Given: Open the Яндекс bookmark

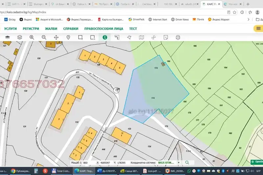Looking at the screenshot, I should 26,19.
